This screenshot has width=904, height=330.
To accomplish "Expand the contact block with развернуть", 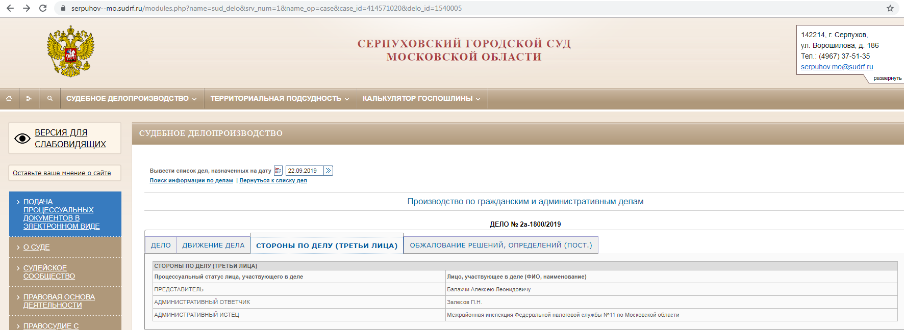I will click(x=888, y=78).
